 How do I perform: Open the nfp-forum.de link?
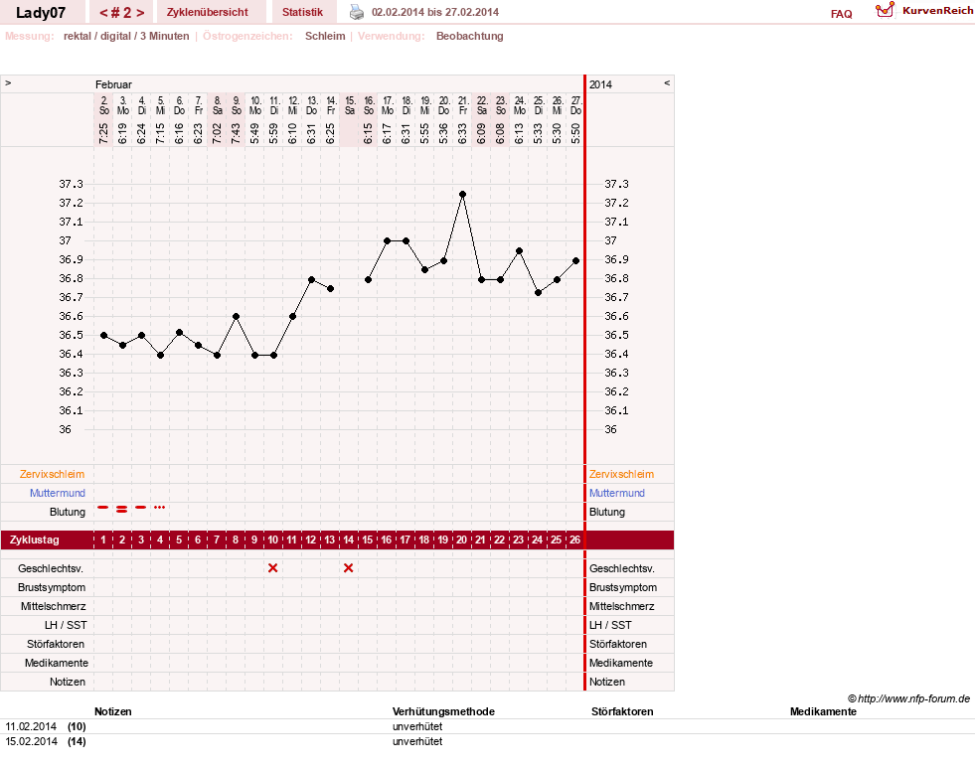908,698
